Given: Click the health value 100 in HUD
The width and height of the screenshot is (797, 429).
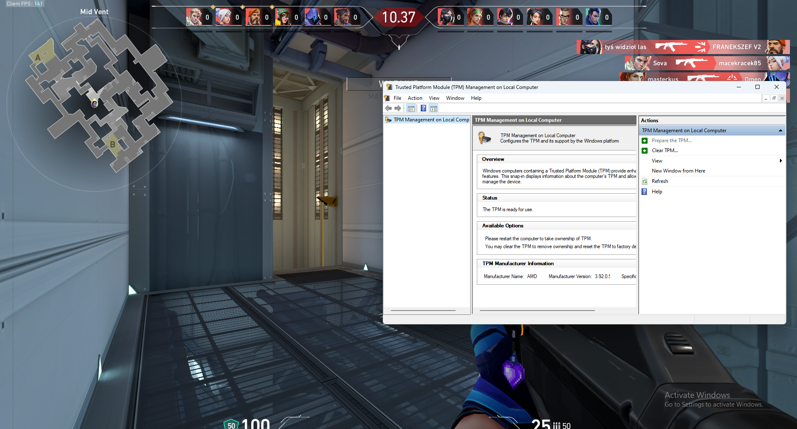Looking at the screenshot, I should [x=256, y=424].
